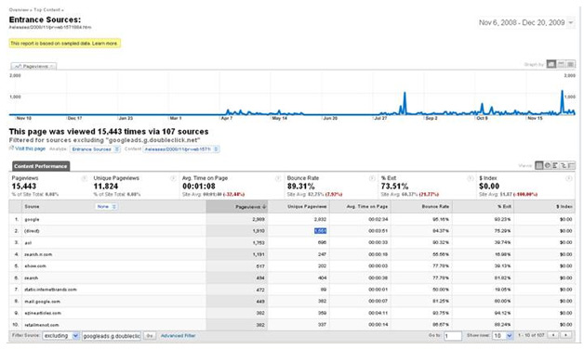Open the Content page path dropdown

tap(181, 149)
